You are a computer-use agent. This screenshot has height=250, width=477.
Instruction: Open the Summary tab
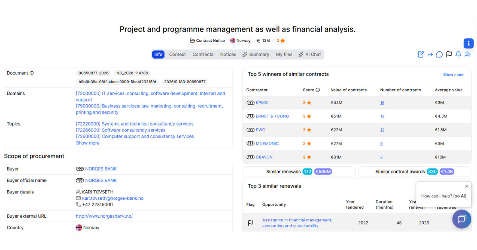coord(256,55)
